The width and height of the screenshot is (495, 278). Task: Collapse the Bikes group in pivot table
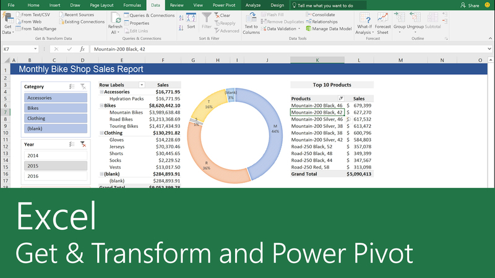tap(101, 106)
